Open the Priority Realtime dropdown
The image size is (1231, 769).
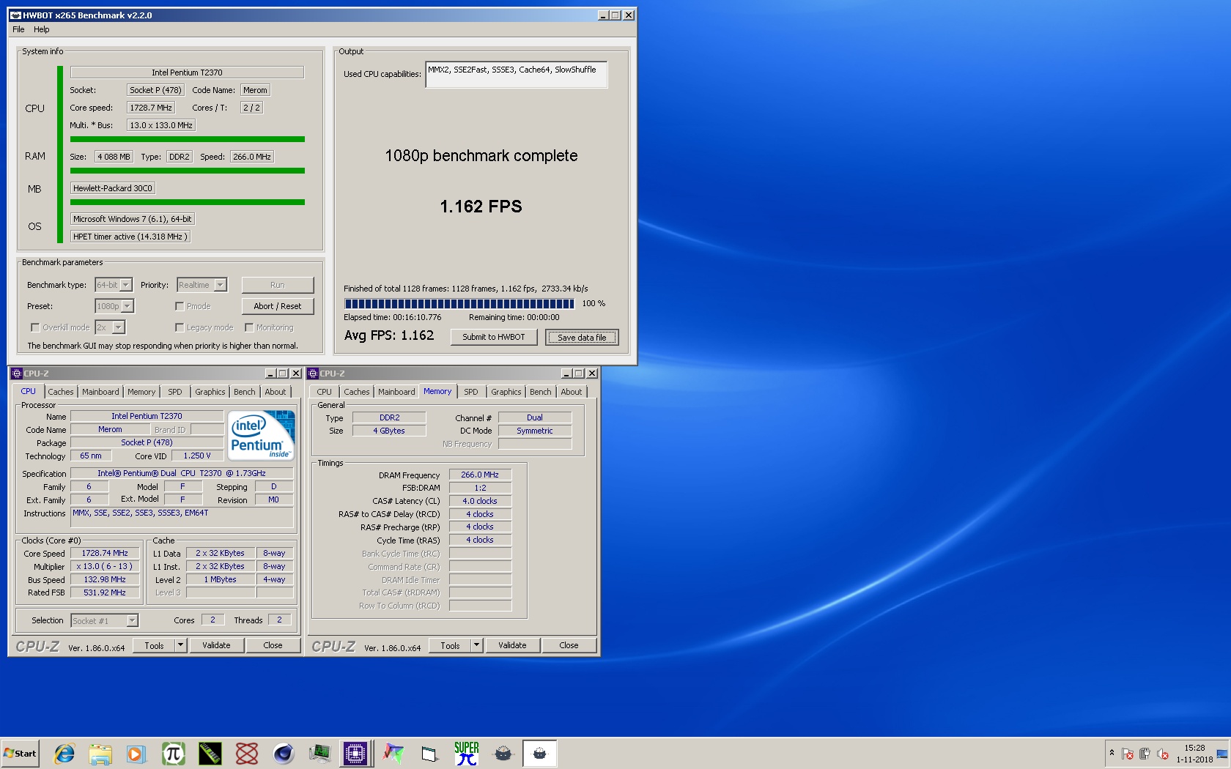tap(202, 285)
